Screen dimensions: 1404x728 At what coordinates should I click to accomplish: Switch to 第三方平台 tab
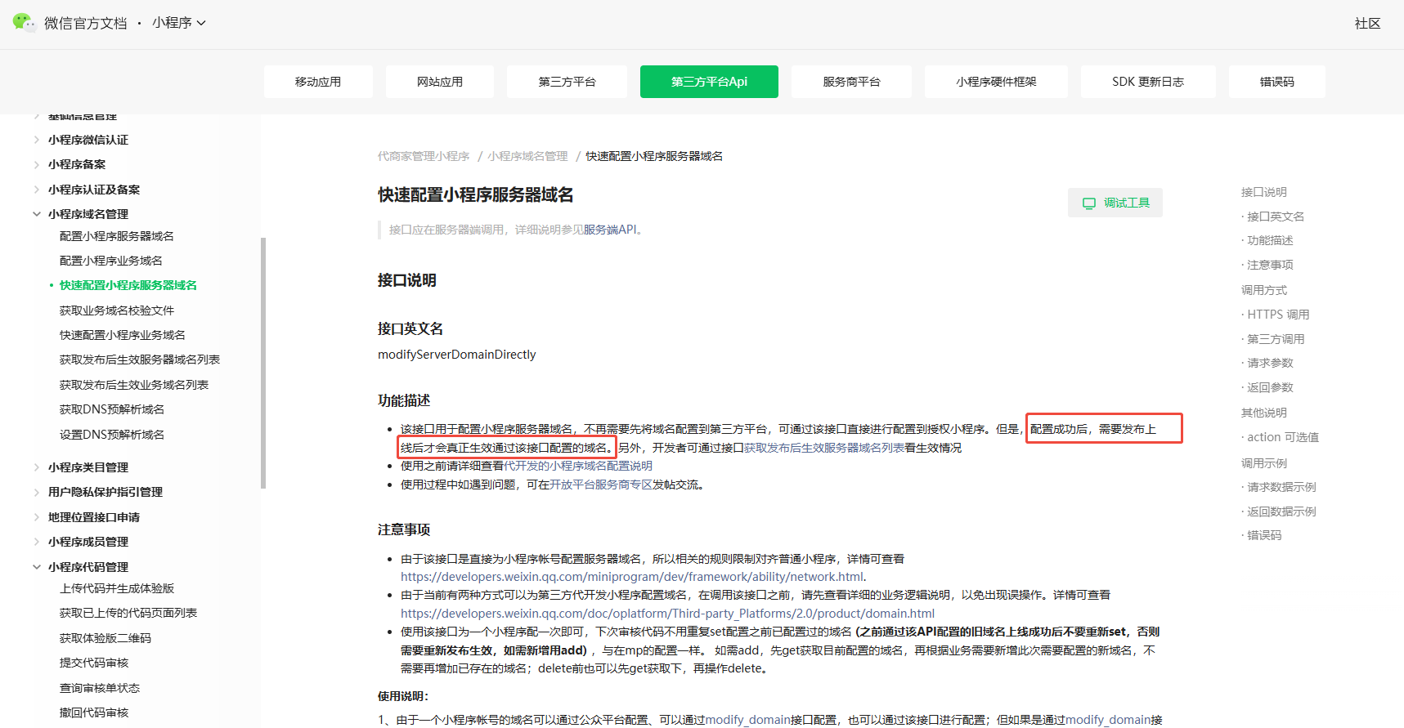click(x=567, y=82)
